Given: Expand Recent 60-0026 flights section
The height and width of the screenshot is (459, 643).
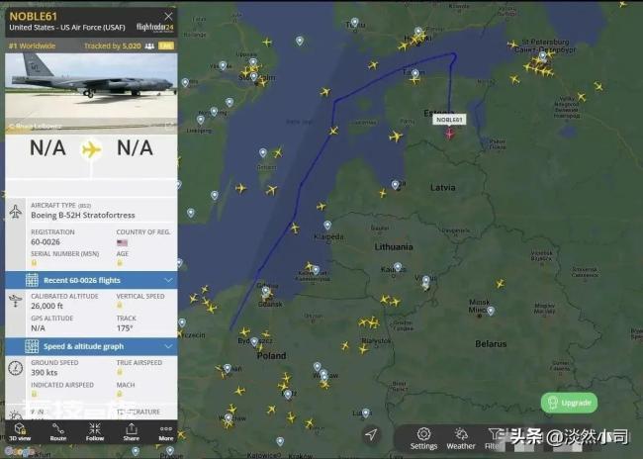Looking at the screenshot, I should tap(91, 280).
